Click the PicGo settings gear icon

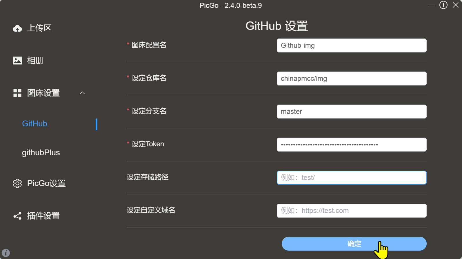point(17,183)
